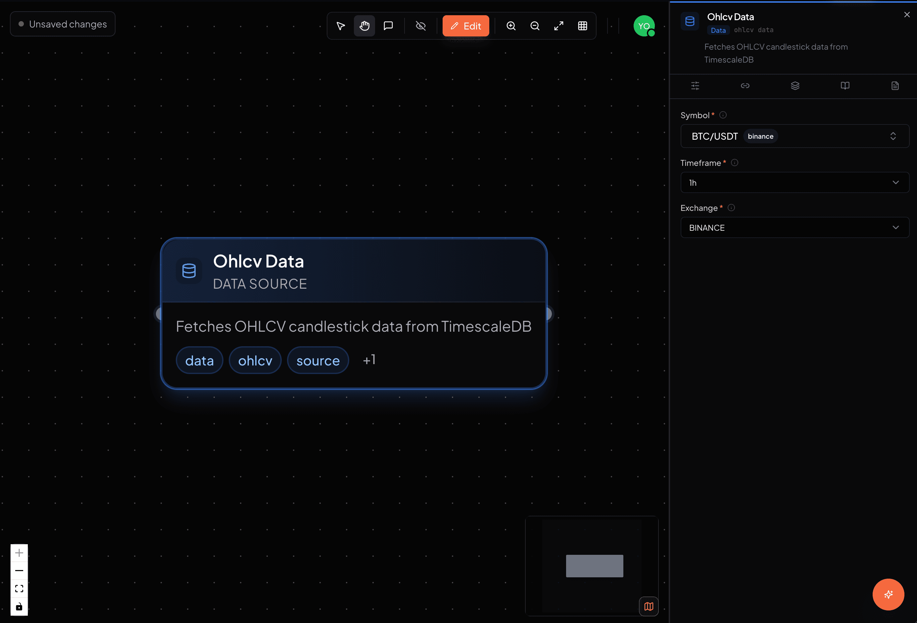The image size is (917, 623).
Task: Open the Symbol selector showing BTC/USDT
Action: coord(794,136)
